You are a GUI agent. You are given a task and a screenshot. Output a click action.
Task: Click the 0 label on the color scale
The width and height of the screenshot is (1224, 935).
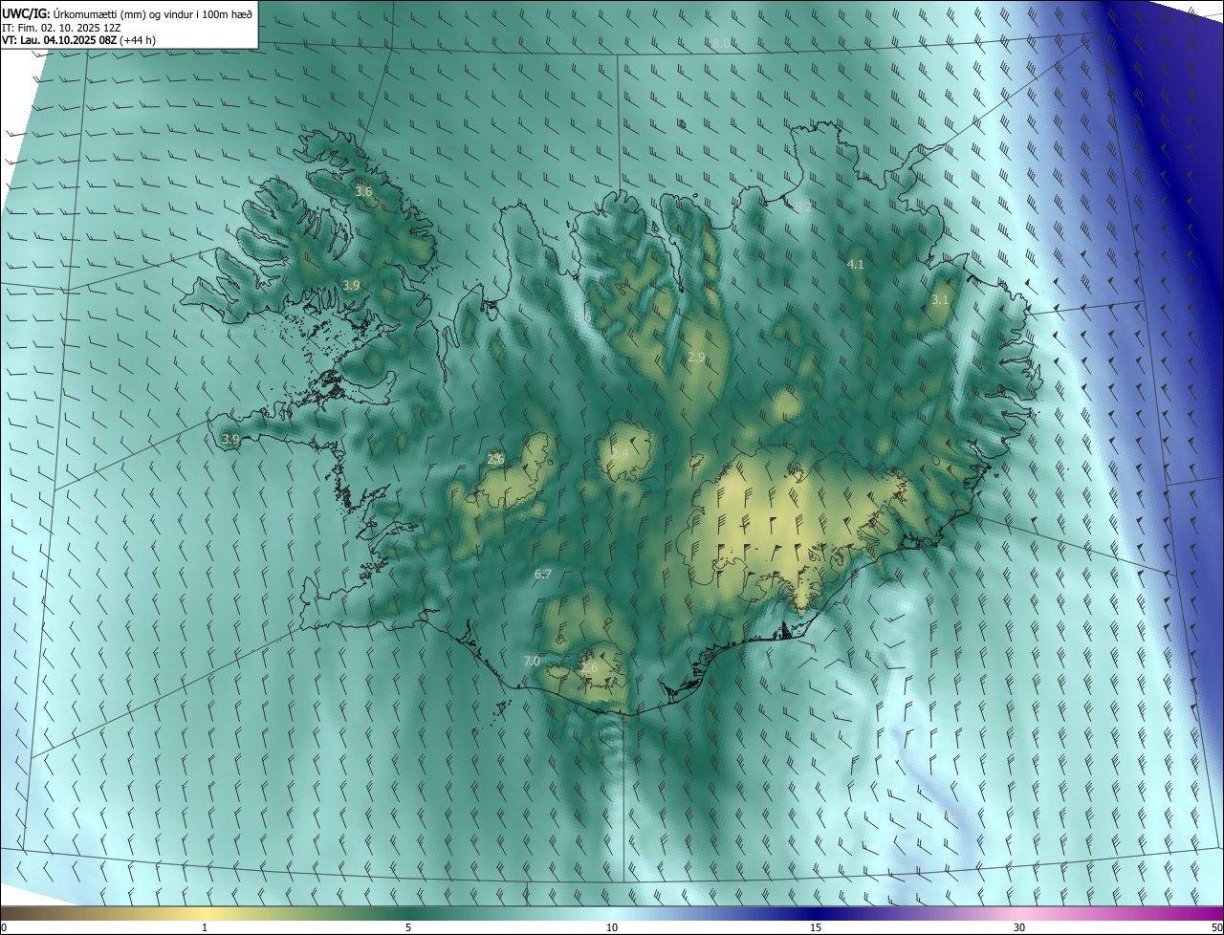(x=4, y=927)
